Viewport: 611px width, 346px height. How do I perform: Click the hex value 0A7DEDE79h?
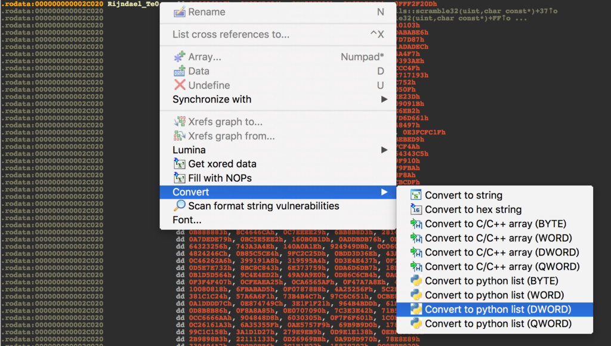210,239
